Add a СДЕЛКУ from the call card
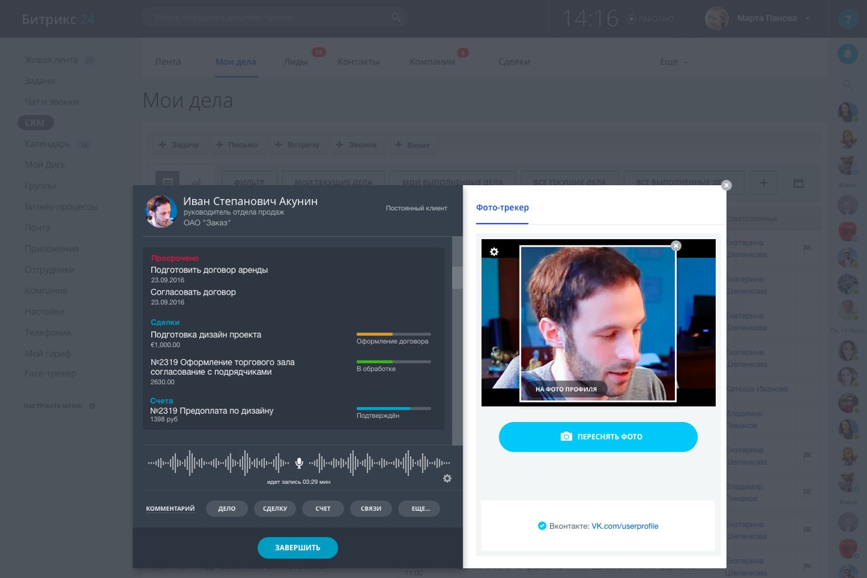The height and width of the screenshot is (578, 867). tap(275, 509)
